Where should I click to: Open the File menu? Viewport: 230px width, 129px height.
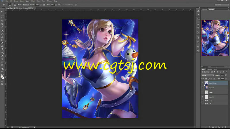pyautogui.click(x=7, y=1)
